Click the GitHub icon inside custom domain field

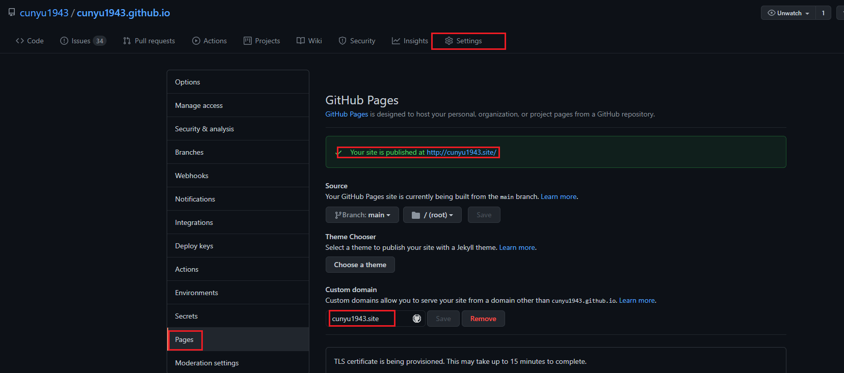click(417, 319)
